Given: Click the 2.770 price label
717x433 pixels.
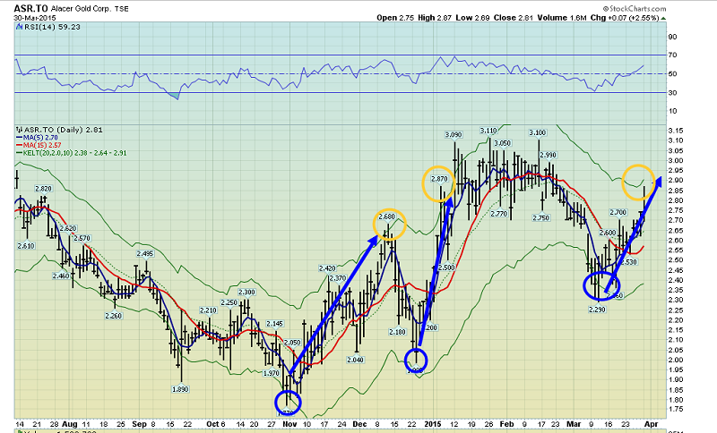Looking at the screenshot, I should 499,214.
